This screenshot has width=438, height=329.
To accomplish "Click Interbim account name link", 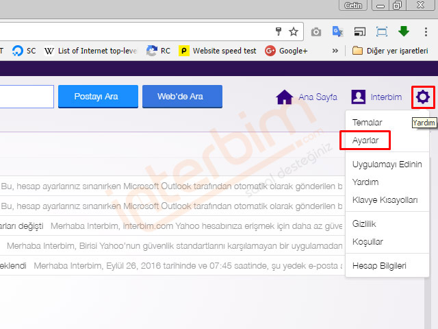I will coord(386,97).
